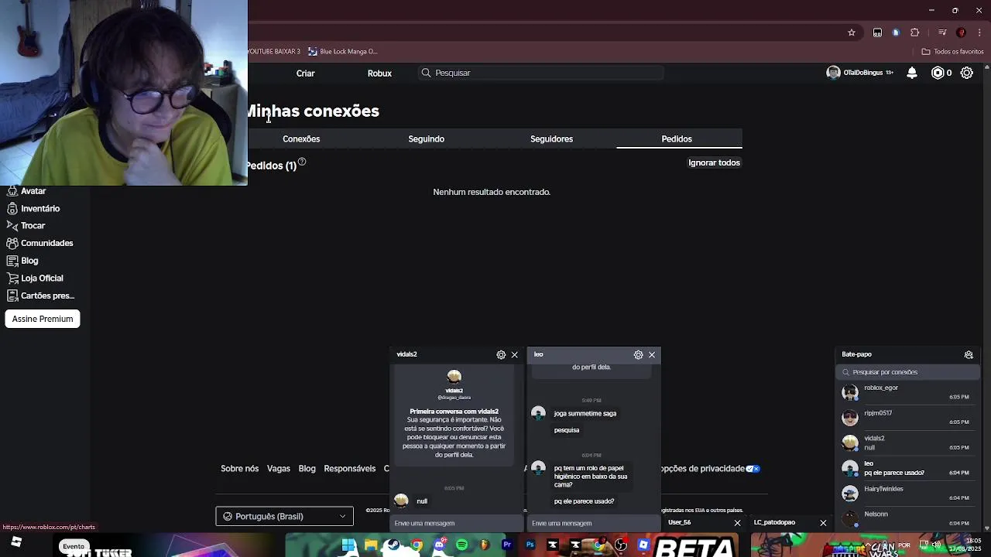Close the User_56 chat tab
991x557 pixels.
coord(737,523)
